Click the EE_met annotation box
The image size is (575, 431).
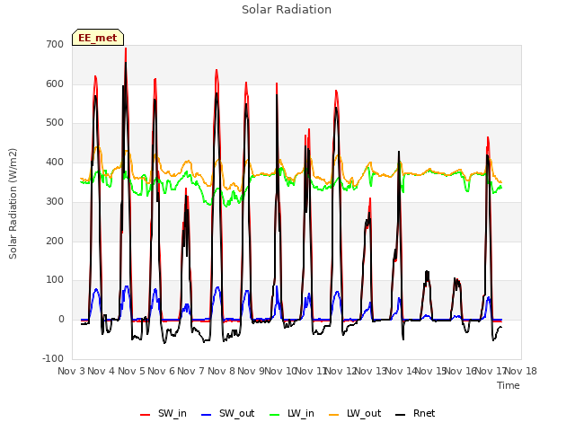(x=98, y=38)
